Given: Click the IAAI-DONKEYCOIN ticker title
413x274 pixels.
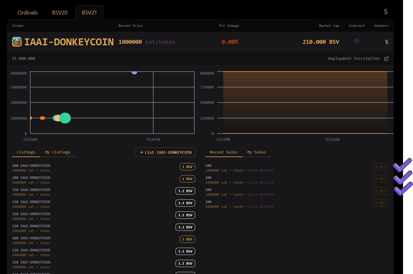Looking at the screenshot, I should point(69,42).
